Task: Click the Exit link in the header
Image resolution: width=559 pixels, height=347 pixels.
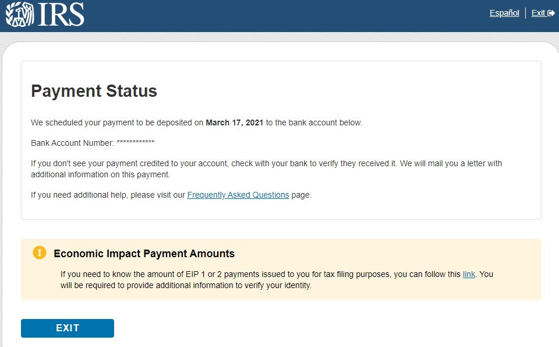Action: [538, 13]
